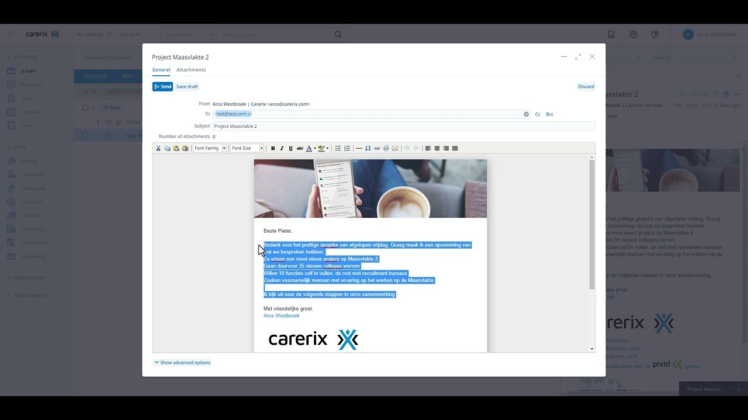The width and height of the screenshot is (748, 420).
Task: Click the editor vertical scrollbar
Action: coord(592,225)
